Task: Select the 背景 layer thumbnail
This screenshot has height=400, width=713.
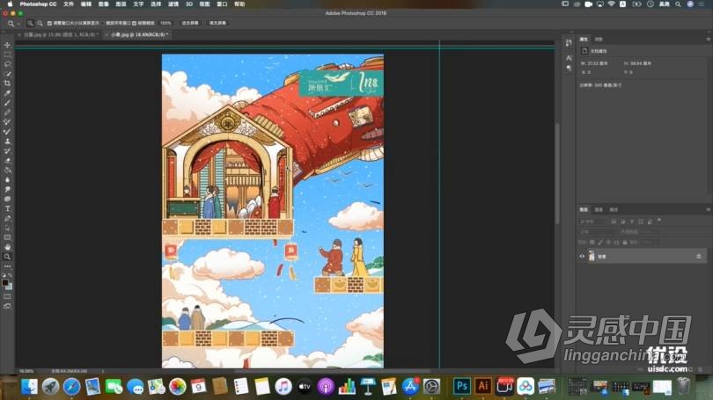Action: tap(592, 257)
